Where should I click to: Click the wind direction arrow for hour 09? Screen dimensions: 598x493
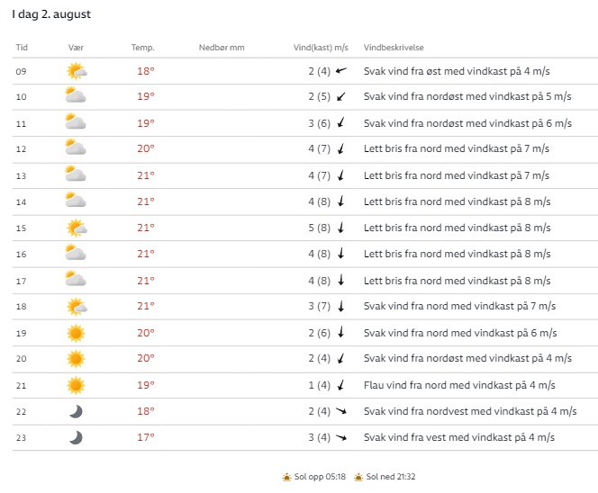point(340,70)
